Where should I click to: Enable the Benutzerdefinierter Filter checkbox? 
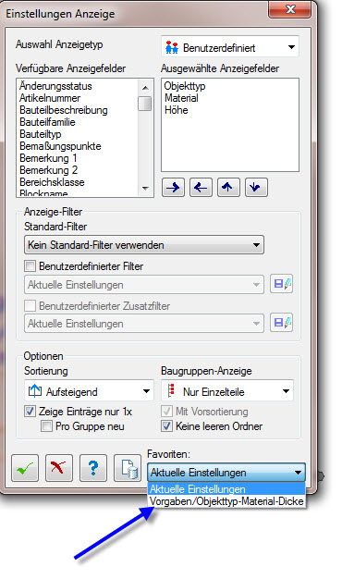point(30,265)
